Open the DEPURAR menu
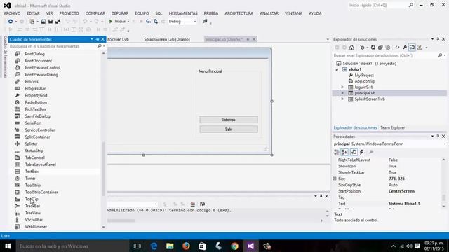The width and height of the screenshot is (449, 252). click(x=120, y=13)
